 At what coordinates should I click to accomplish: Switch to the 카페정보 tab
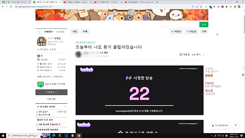(48, 32)
